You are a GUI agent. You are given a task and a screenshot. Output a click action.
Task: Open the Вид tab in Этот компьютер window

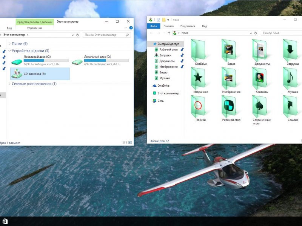[x=9, y=28]
